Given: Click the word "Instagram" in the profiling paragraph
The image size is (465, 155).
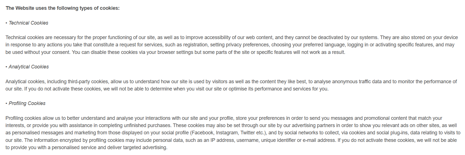Looking at the screenshot, I should 227,133.
